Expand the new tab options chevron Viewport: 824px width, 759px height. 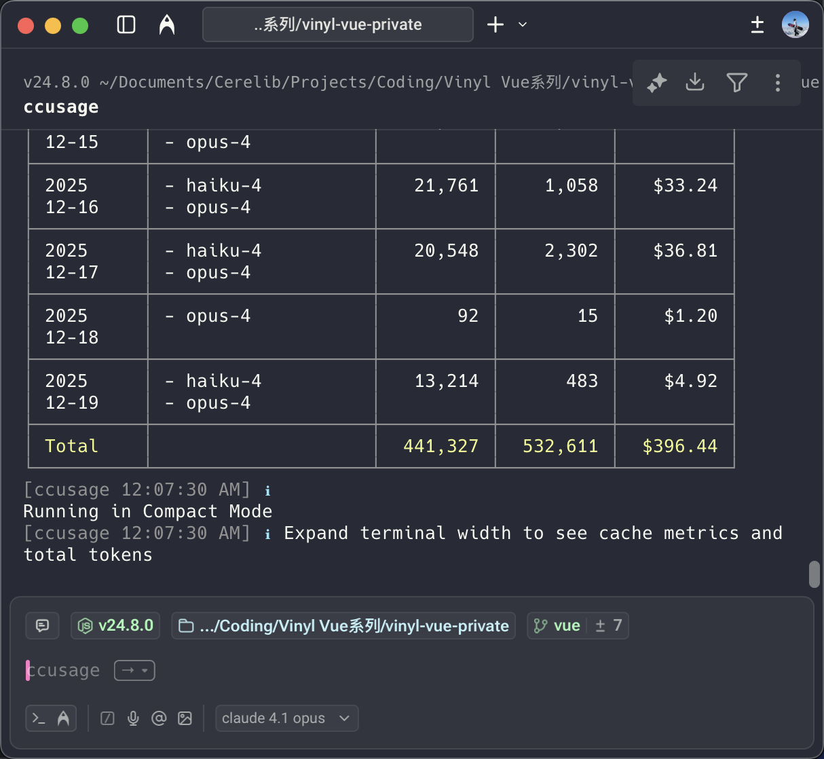click(523, 25)
